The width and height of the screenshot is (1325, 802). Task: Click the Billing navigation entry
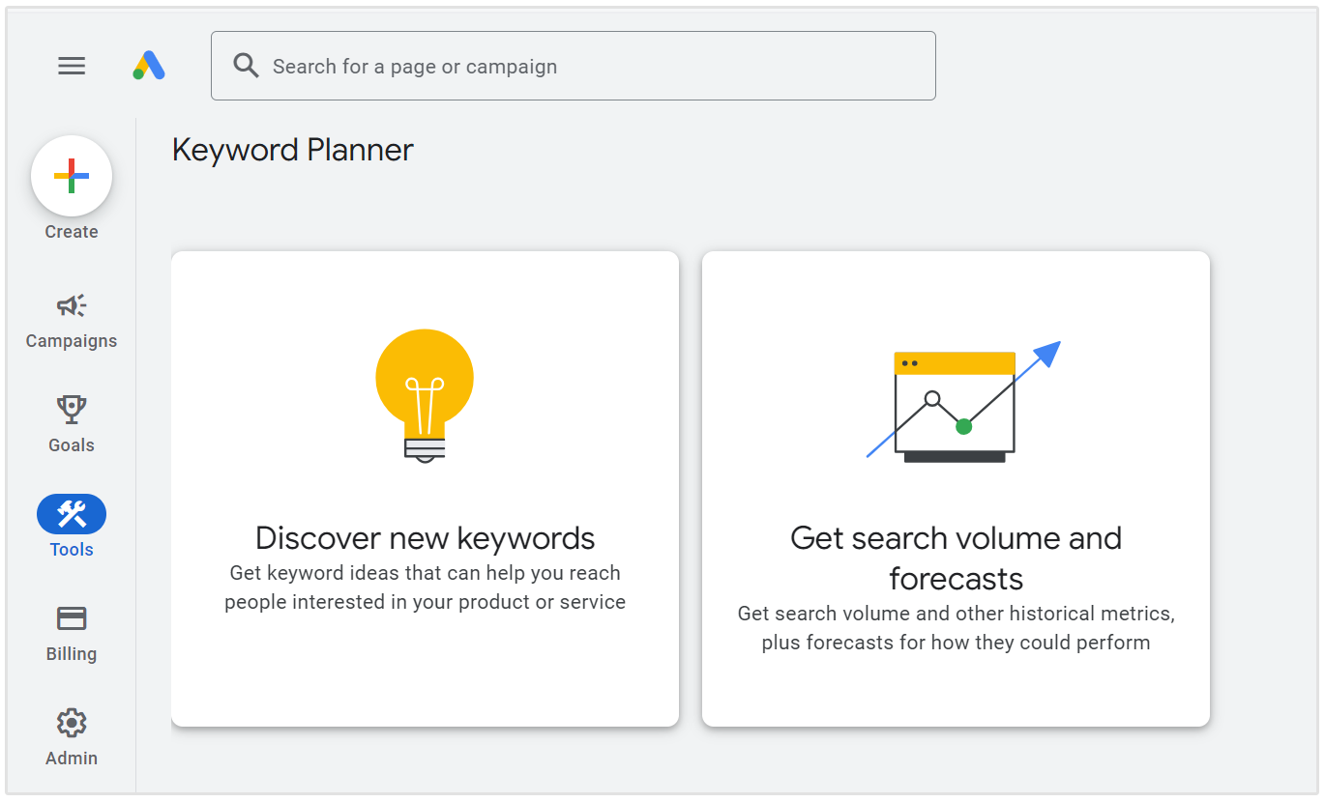(71, 653)
